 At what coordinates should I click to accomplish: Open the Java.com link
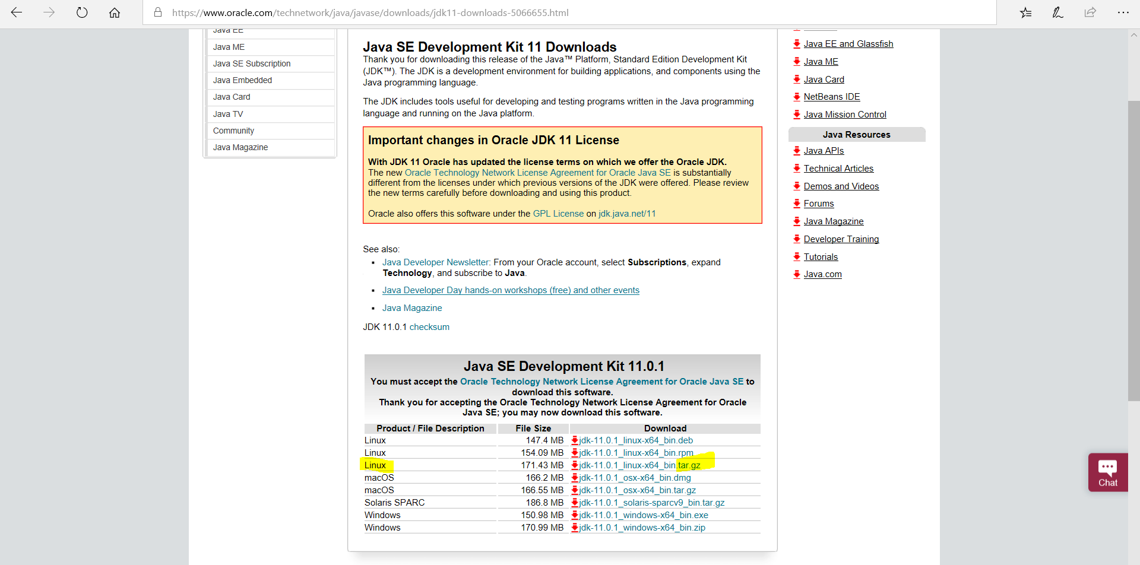click(823, 274)
